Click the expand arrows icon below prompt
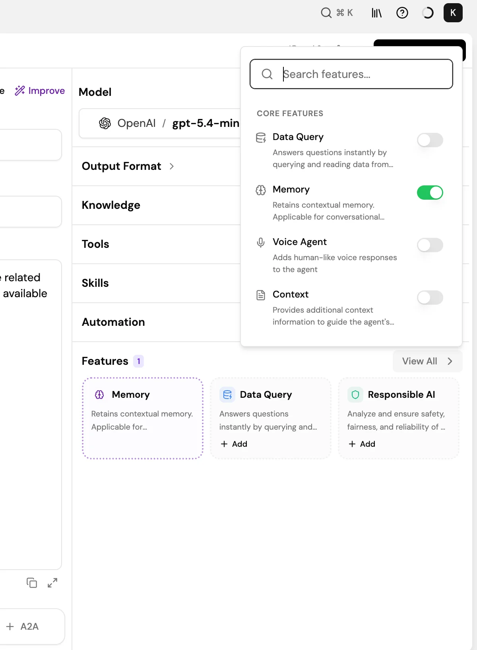The height and width of the screenshot is (650, 477). (52, 583)
